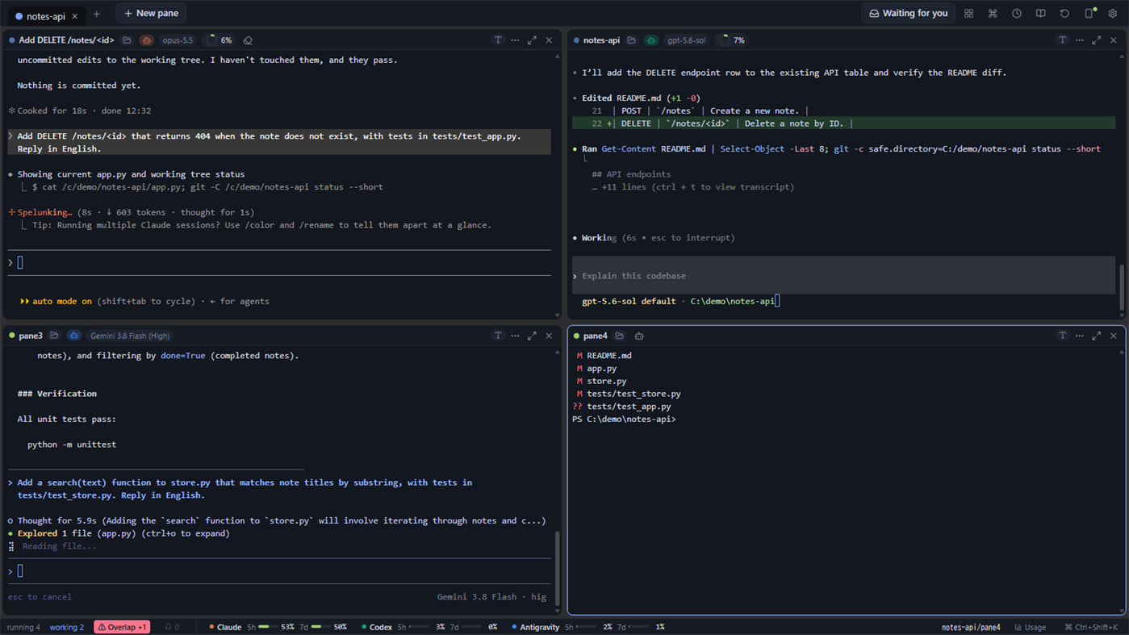Screen dimensions: 1129x635
Task: Click the Explain this codebase input field
Action: 843,276
